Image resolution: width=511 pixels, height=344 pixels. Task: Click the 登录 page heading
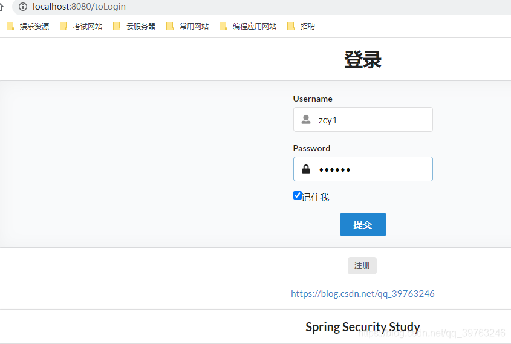[363, 60]
